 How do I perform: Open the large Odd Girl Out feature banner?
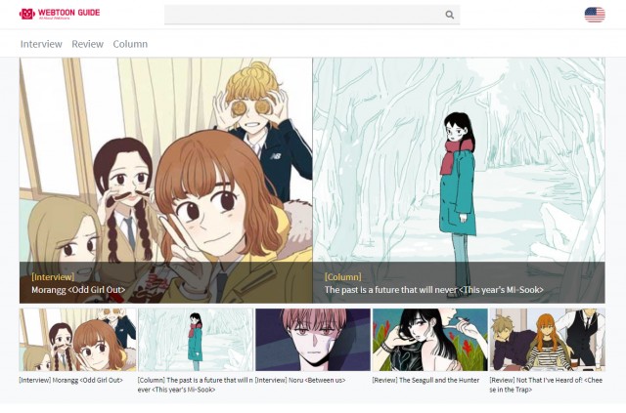[165, 181]
